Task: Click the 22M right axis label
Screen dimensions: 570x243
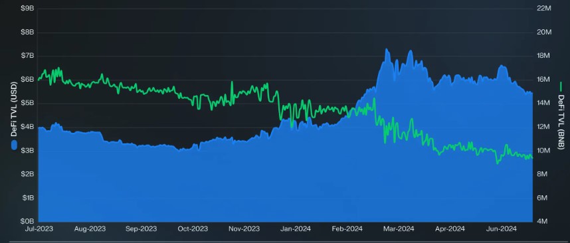Action: pos(544,9)
